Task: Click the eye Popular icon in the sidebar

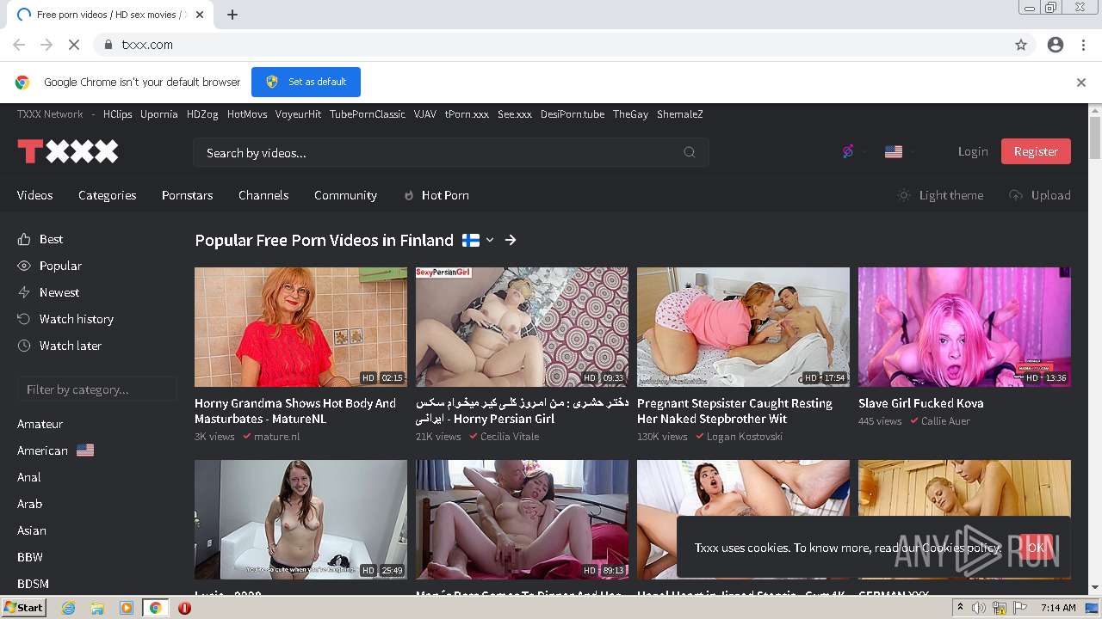Action: 24,266
